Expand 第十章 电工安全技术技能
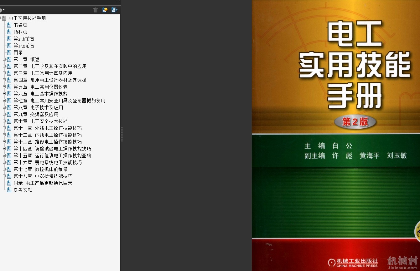Image resolution: width=420 pixels, height=271 pixels. coord(4,121)
